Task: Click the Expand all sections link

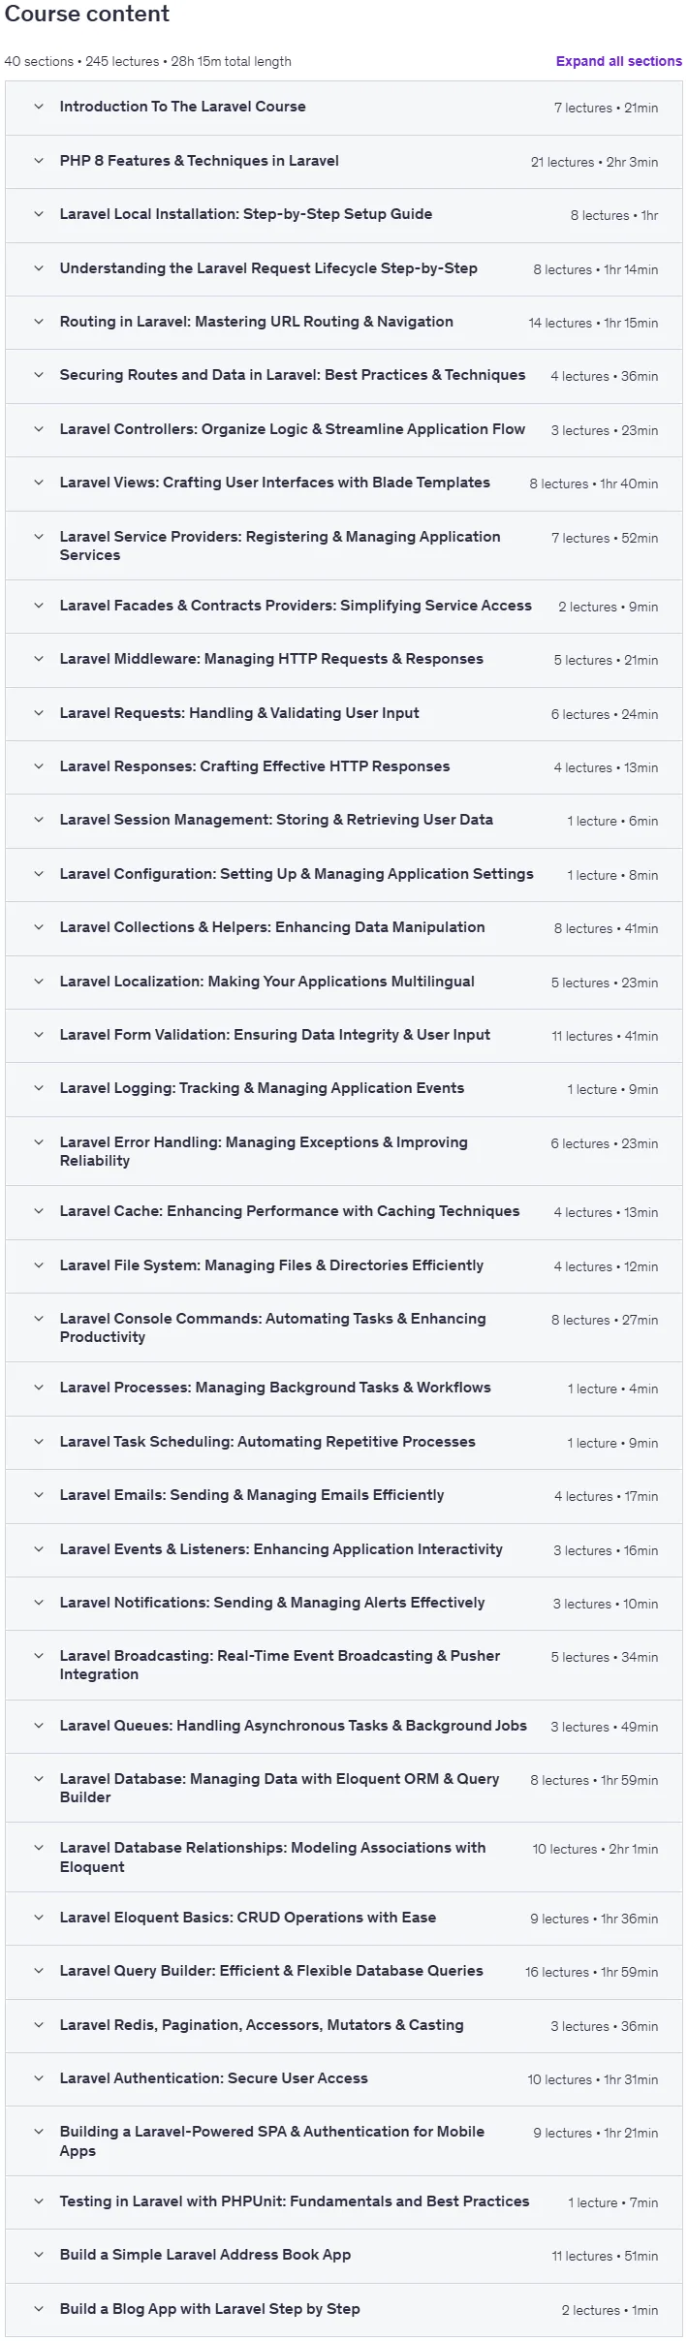Action: click(x=618, y=61)
